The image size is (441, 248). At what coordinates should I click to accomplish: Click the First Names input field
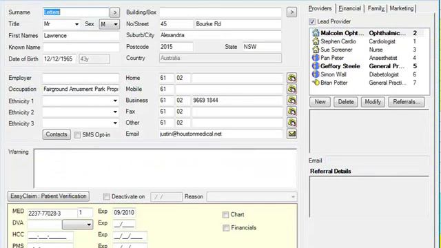click(81, 36)
